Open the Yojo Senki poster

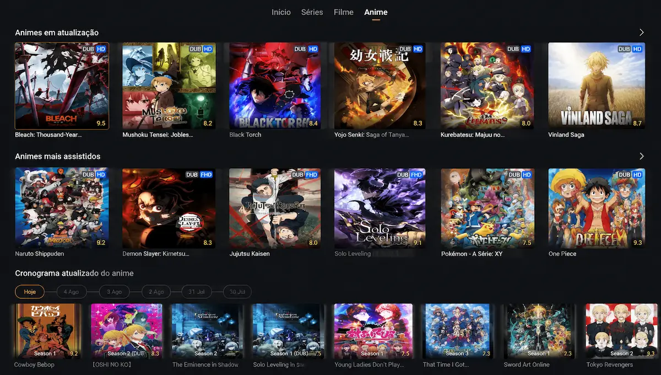pyautogui.click(x=380, y=86)
